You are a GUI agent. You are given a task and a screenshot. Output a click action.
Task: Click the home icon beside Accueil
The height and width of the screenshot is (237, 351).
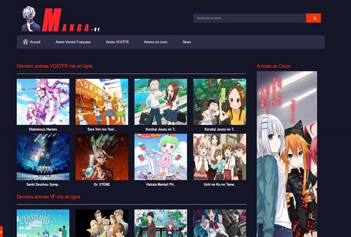point(25,42)
